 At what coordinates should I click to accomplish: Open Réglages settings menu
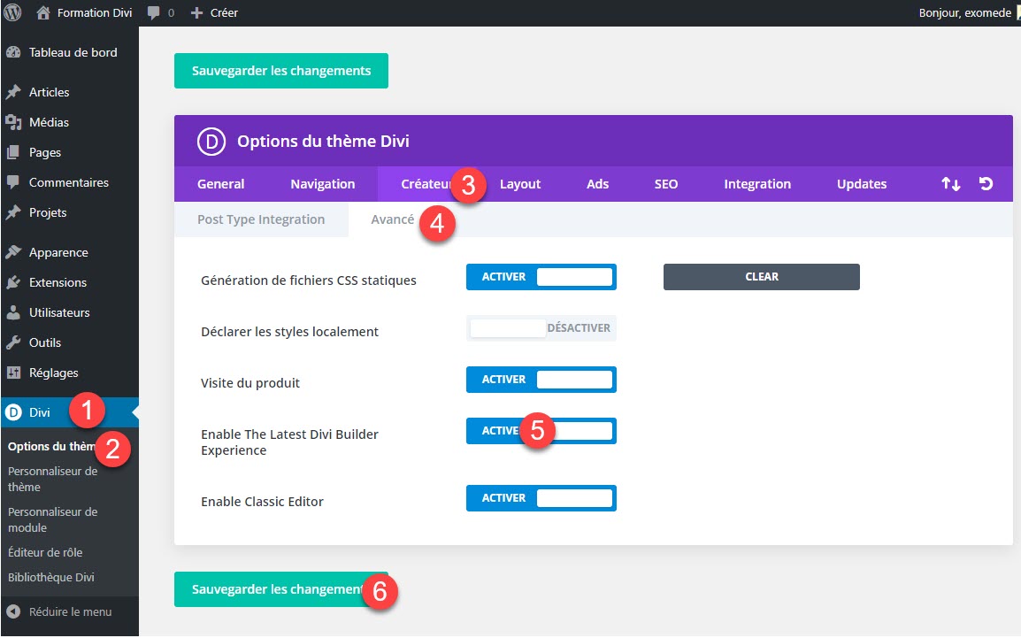click(x=53, y=373)
